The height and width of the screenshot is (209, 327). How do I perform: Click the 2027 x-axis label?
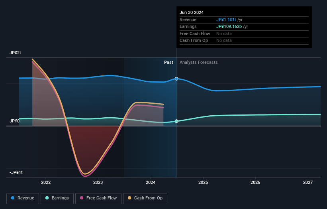tap(308, 182)
